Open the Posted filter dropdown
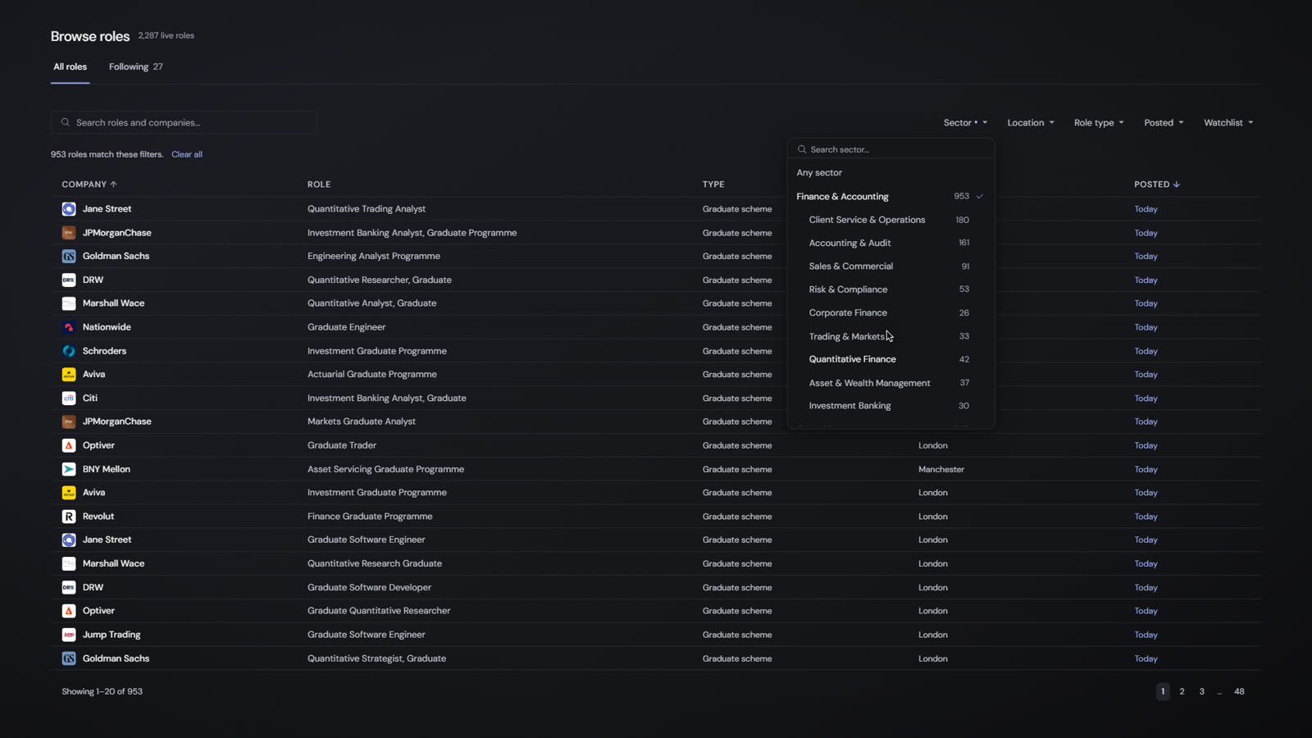1312x738 pixels. 1164,123
